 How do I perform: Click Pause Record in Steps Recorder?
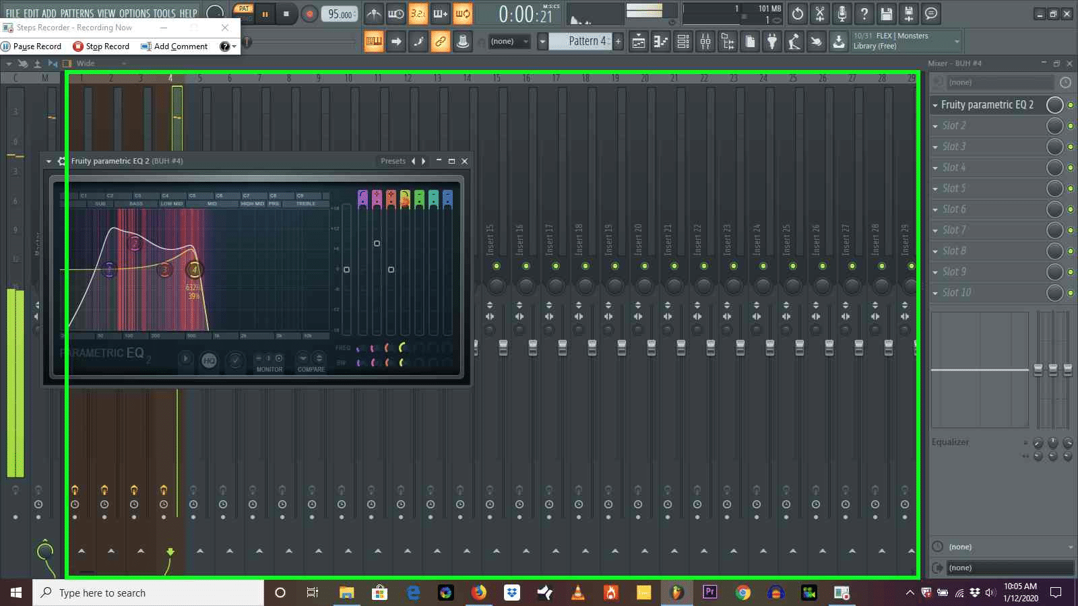point(32,46)
